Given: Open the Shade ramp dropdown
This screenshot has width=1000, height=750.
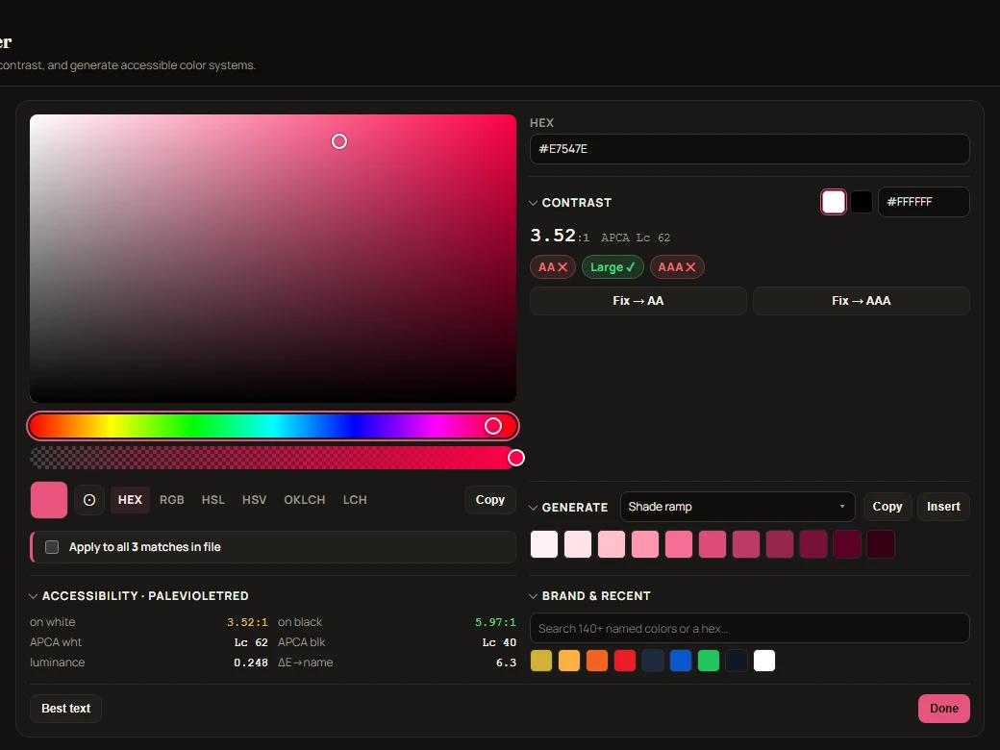Looking at the screenshot, I should [737, 507].
